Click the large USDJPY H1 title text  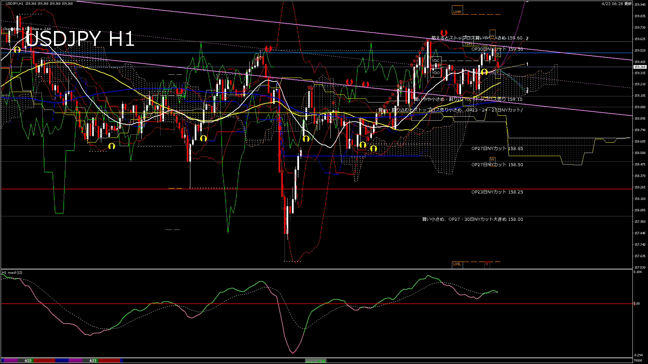tap(80, 39)
